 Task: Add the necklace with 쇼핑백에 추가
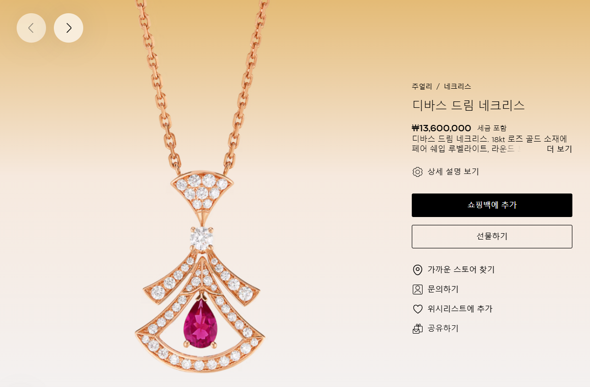click(x=492, y=205)
